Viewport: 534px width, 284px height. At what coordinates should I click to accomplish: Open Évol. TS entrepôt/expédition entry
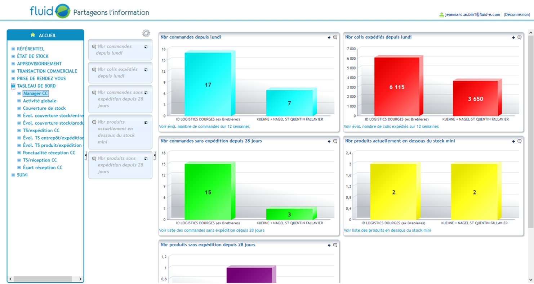click(x=53, y=138)
